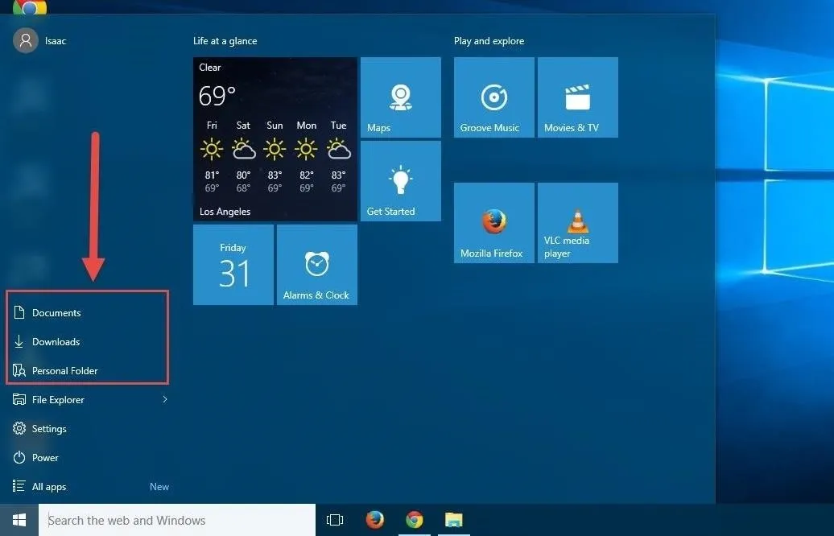Open the Power options

click(x=87, y=457)
